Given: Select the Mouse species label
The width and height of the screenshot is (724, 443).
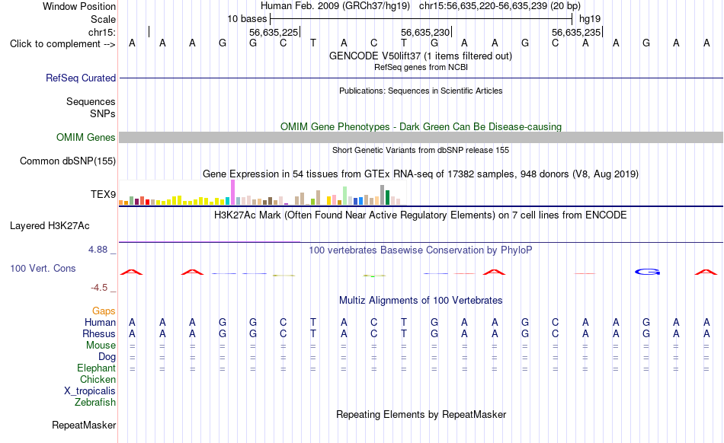Looking at the screenshot, I should [x=101, y=346].
